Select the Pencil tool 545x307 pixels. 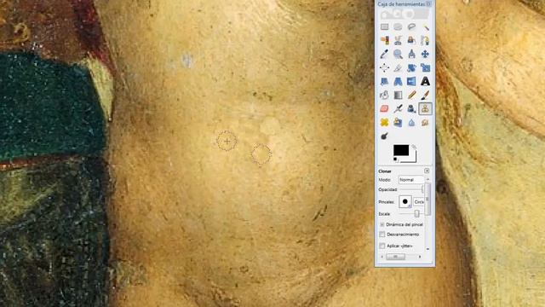pos(411,95)
